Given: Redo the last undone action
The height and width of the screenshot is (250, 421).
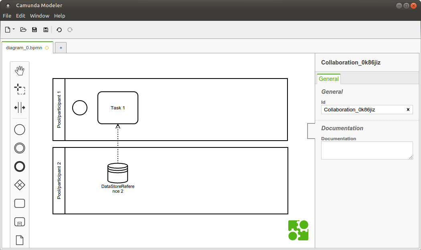Looking at the screenshot, I should click(x=70, y=30).
